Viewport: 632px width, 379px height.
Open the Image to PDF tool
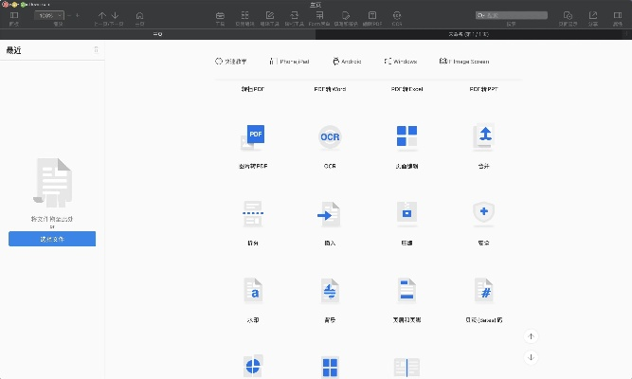(253, 138)
